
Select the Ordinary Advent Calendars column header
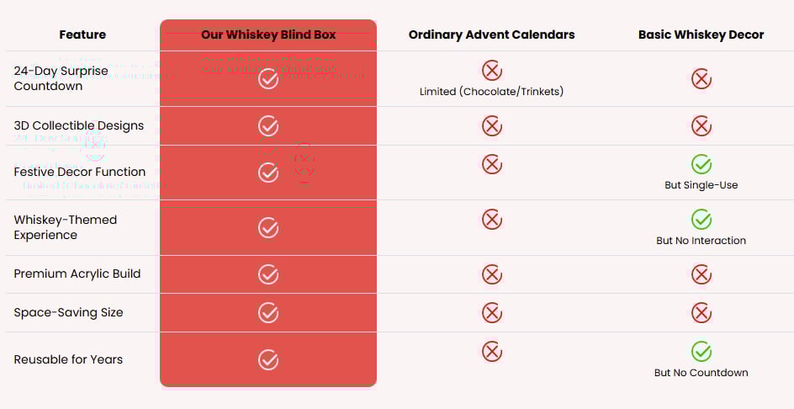[x=492, y=35]
